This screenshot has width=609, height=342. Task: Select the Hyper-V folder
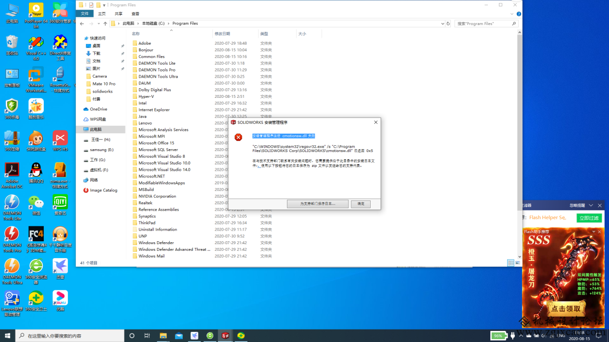pyautogui.click(x=146, y=96)
